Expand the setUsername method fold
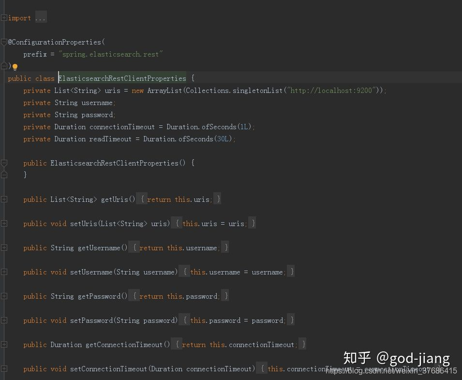 tap(4, 272)
